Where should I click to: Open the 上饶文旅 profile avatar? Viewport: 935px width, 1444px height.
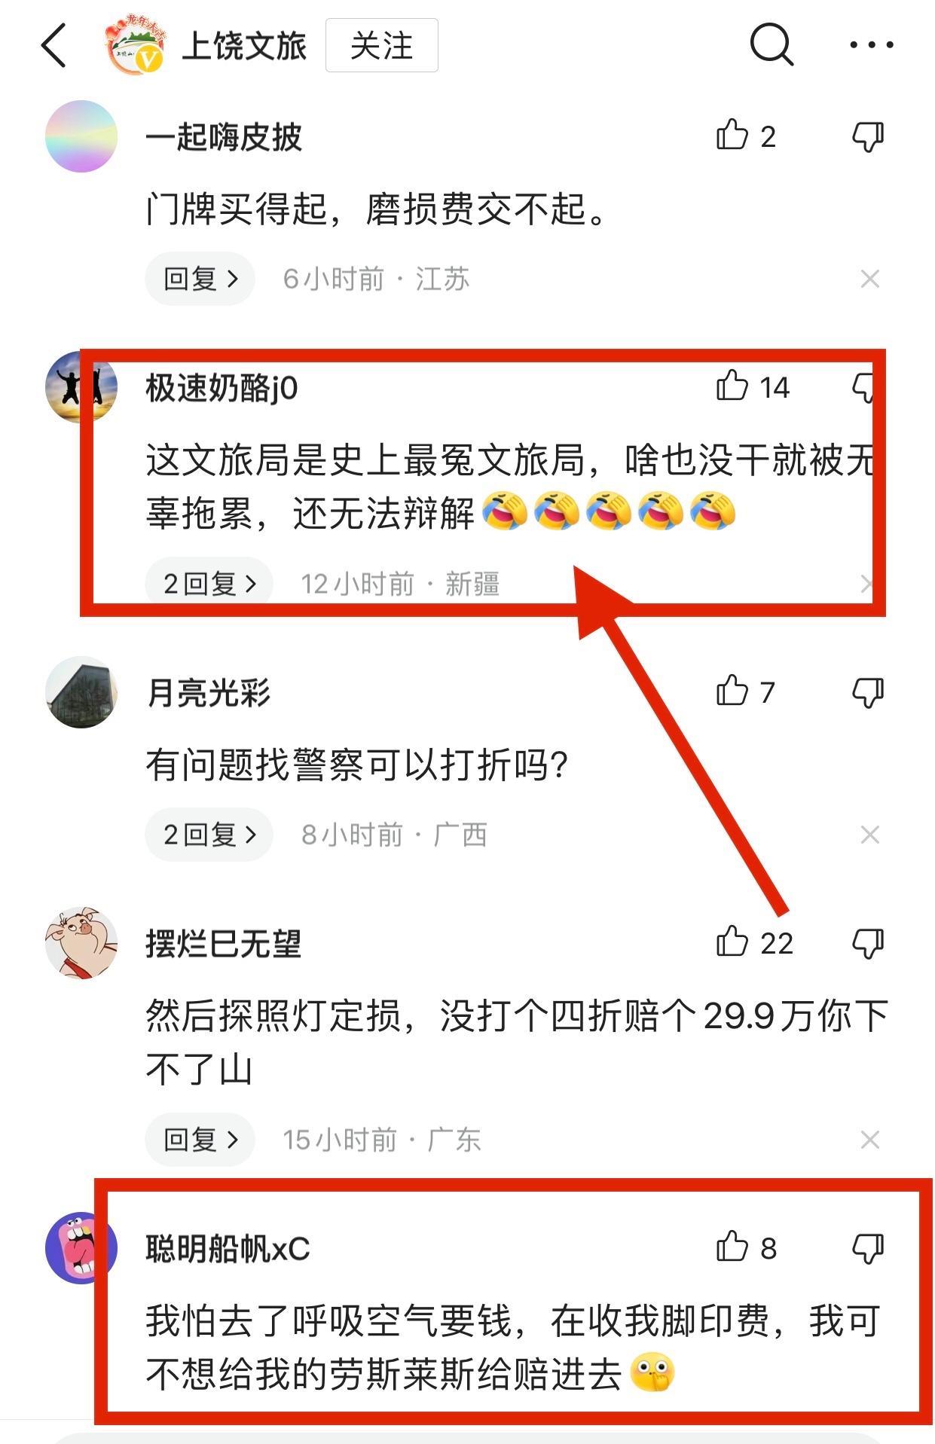pos(135,45)
